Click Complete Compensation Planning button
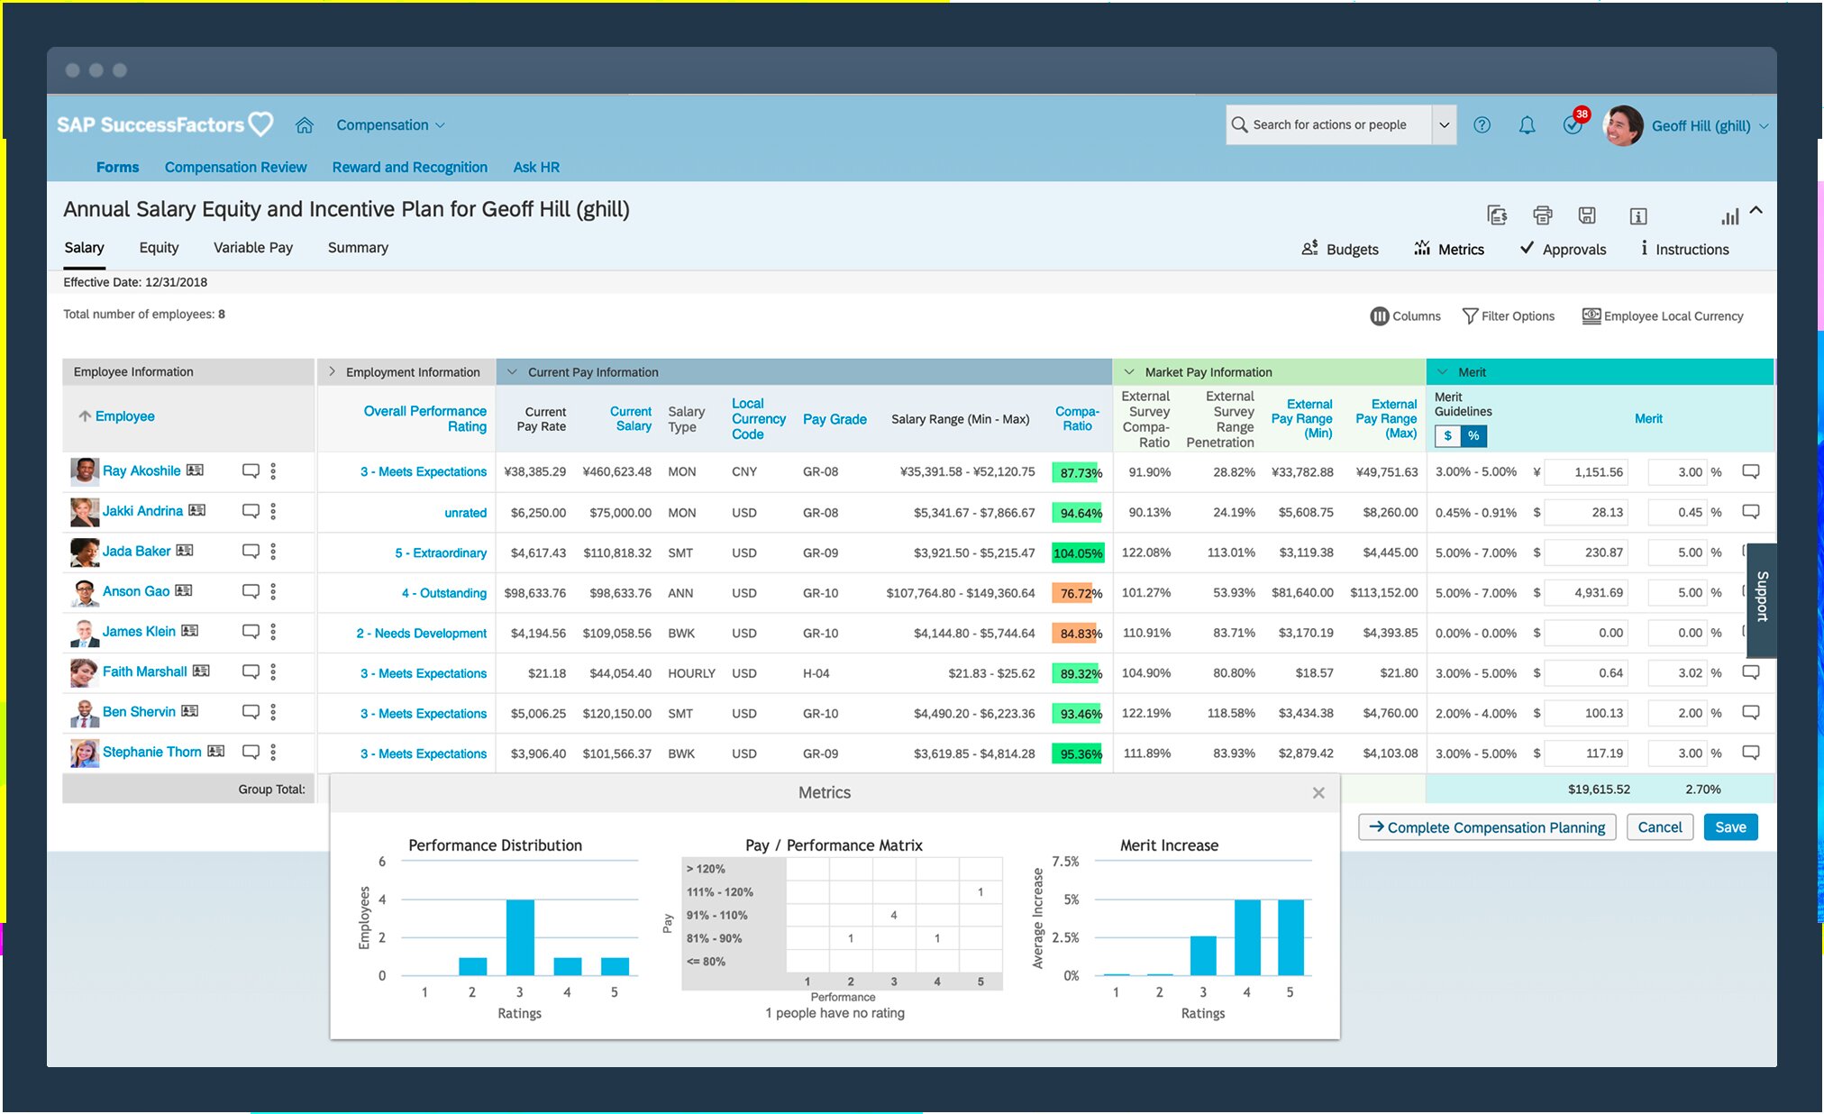Viewport: 1824px width, 1114px height. coord(1487,827)
